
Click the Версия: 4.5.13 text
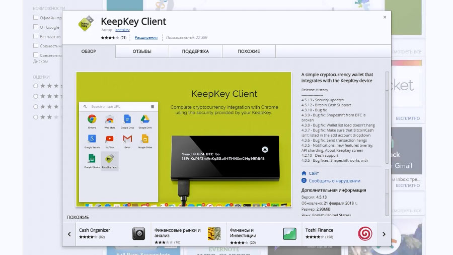(314, 197)
